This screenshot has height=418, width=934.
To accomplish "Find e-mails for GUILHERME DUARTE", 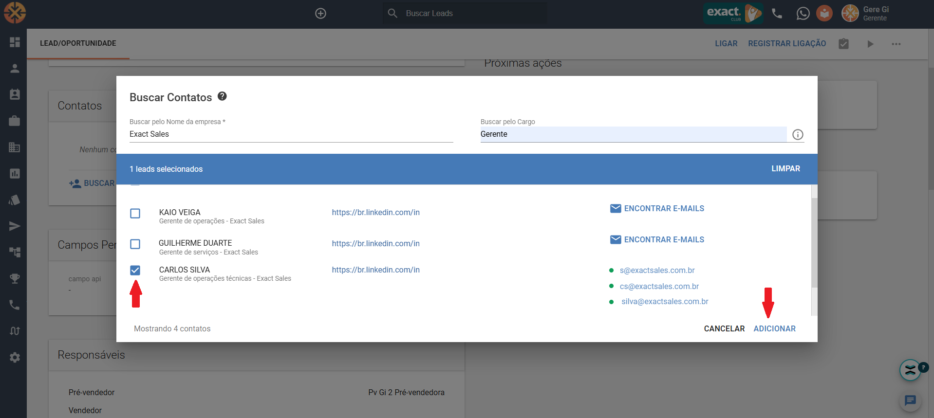I will coord(657,239).
